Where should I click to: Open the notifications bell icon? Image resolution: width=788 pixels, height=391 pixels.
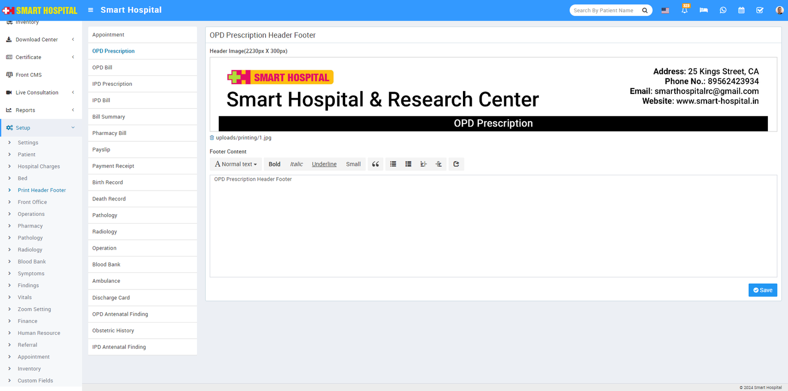685,10
